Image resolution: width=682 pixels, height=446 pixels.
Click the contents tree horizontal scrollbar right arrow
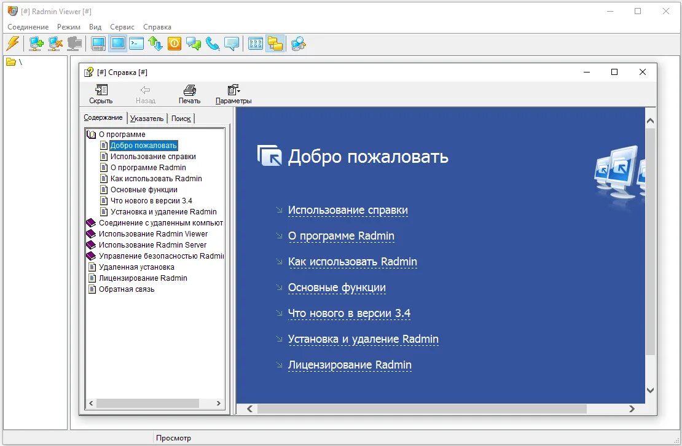click(219, 404)
